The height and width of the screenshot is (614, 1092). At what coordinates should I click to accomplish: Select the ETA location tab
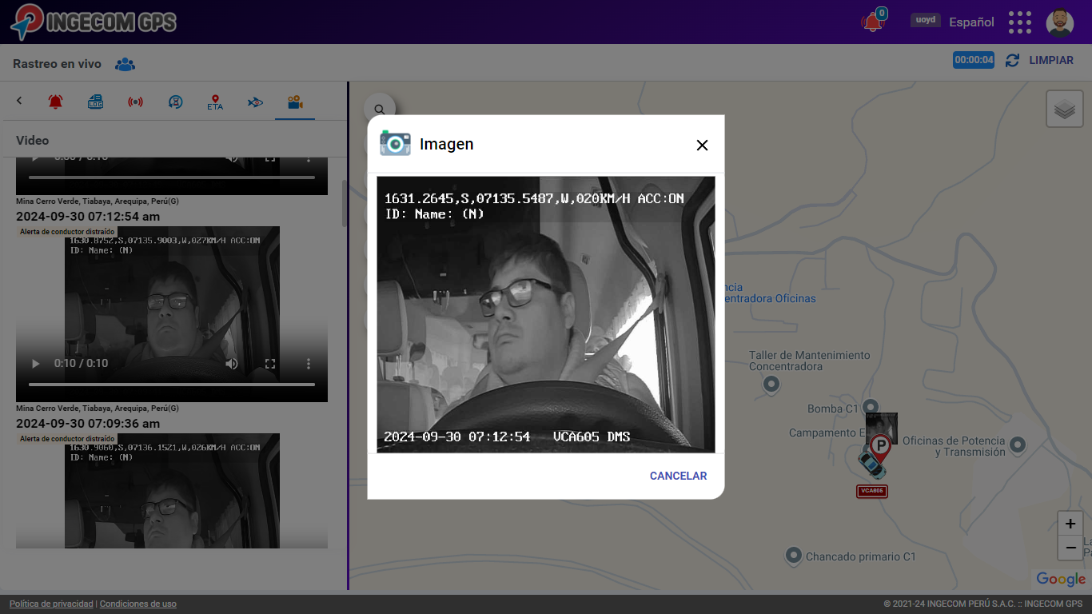tap(215, 102)
